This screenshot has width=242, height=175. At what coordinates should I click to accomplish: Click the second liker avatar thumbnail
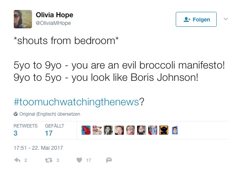(97, 130)
